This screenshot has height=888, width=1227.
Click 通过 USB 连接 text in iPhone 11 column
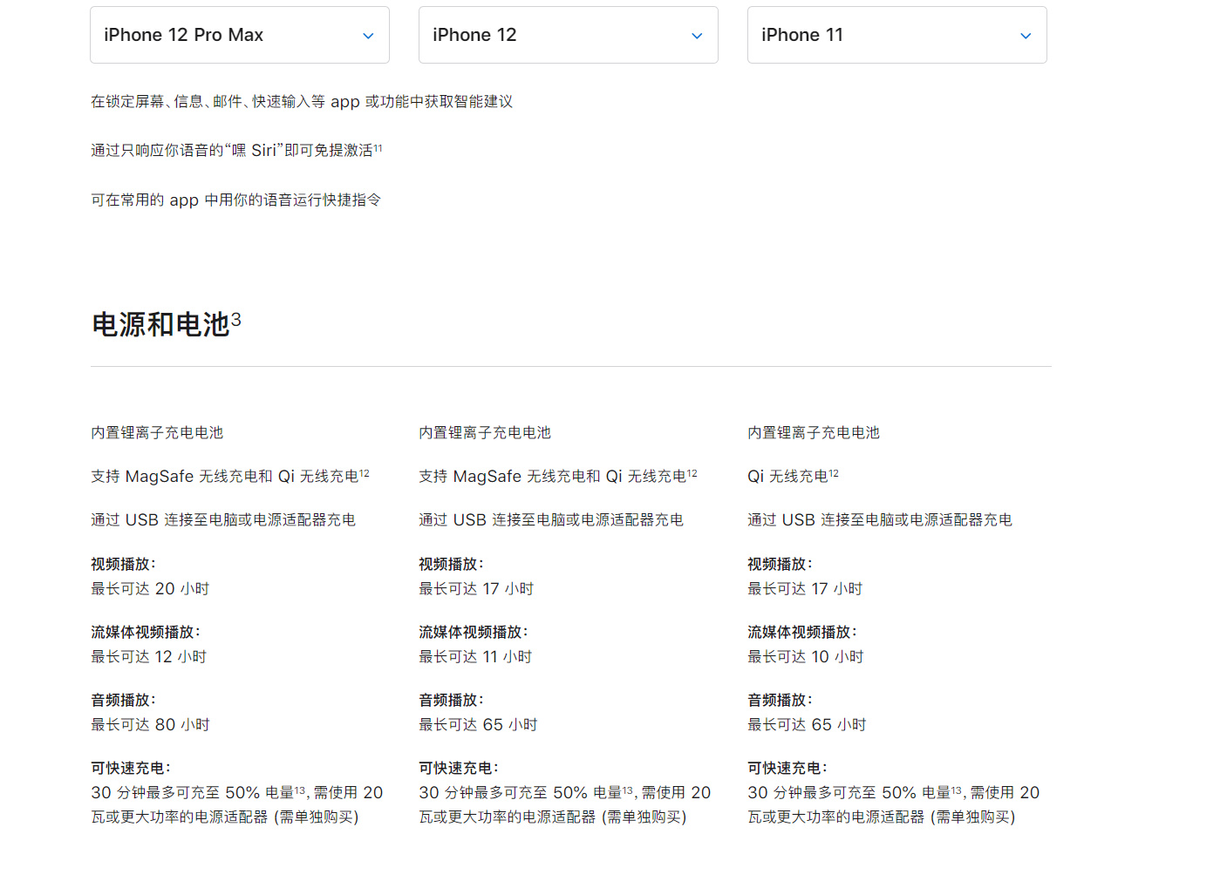880,520
